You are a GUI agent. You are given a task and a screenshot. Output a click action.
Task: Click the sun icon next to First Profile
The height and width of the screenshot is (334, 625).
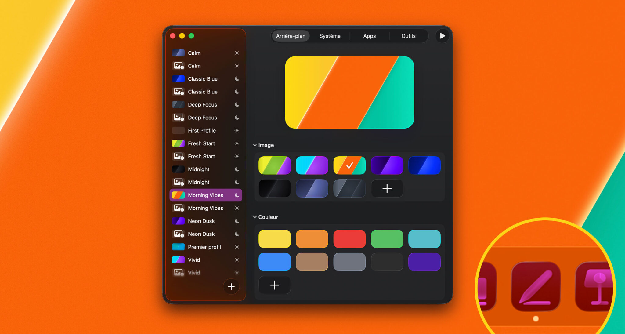click(237, 130)
